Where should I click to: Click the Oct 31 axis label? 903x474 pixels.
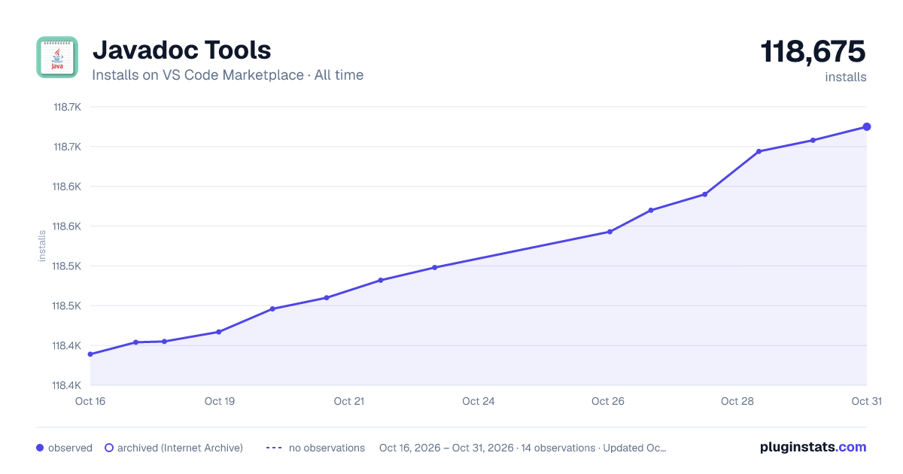866,401
